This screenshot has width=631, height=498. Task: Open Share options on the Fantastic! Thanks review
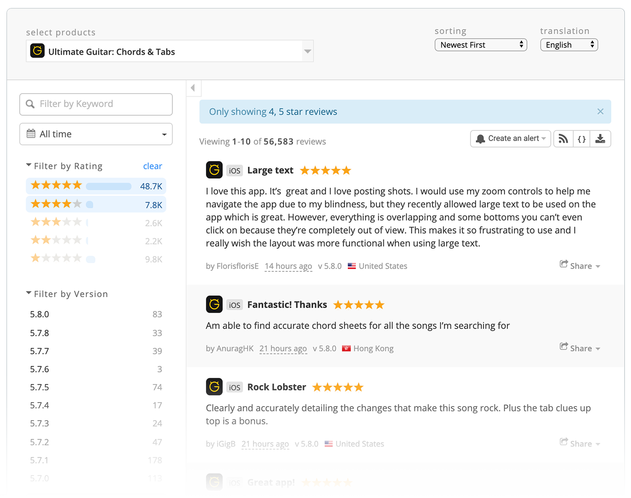tap(579, 348)
